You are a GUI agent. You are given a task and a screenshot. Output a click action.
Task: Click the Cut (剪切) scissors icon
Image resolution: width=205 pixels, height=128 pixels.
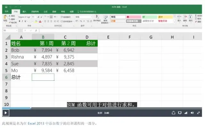point(10,16)
